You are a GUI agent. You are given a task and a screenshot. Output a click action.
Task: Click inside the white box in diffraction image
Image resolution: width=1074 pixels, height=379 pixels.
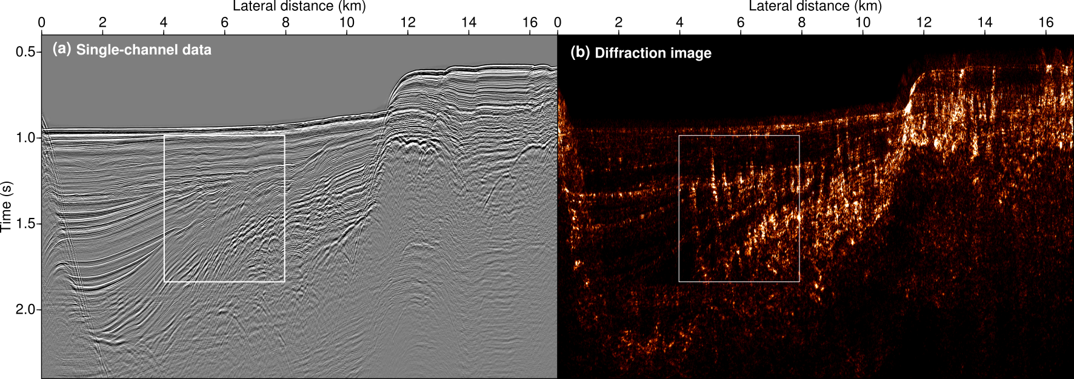(x=739, y=208)
